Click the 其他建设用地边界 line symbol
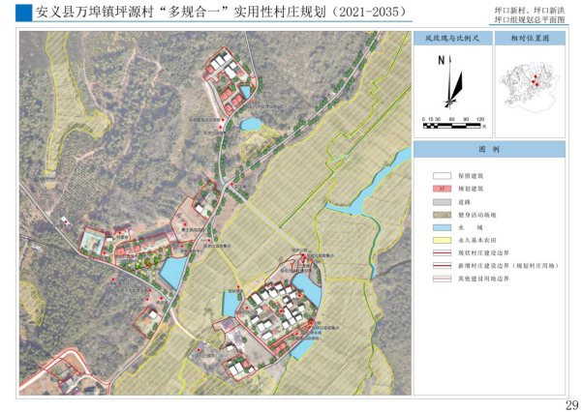The width and height of the screenshot is (583, 412). (441, 278)
